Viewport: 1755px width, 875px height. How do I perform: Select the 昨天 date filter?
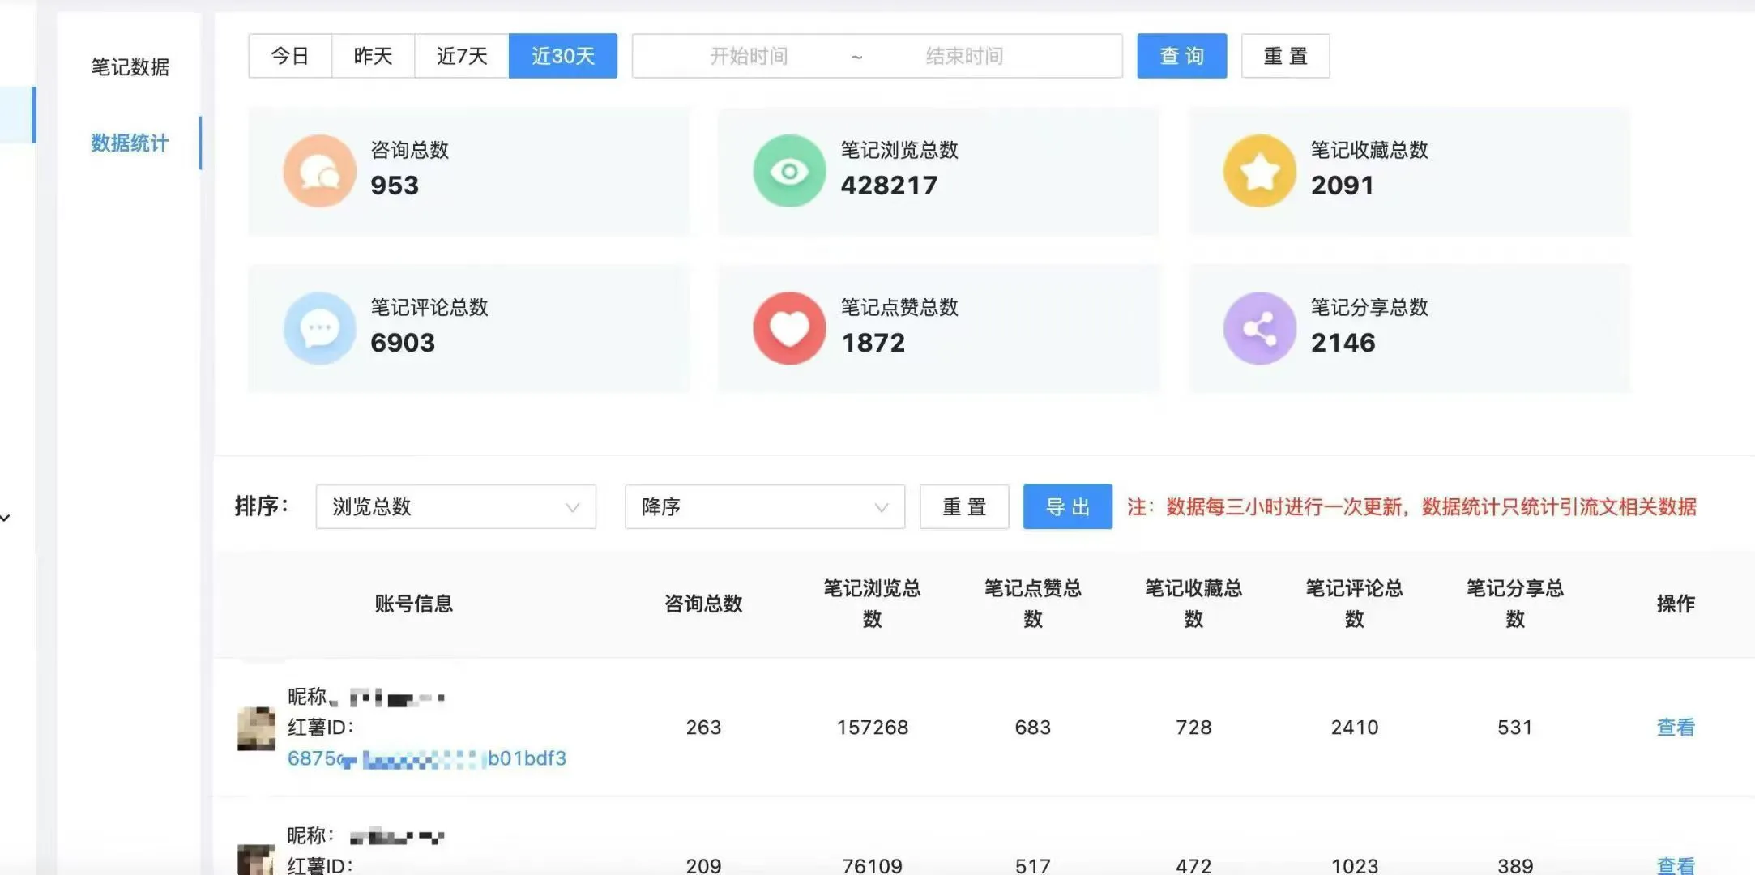[x=374, y=55]
